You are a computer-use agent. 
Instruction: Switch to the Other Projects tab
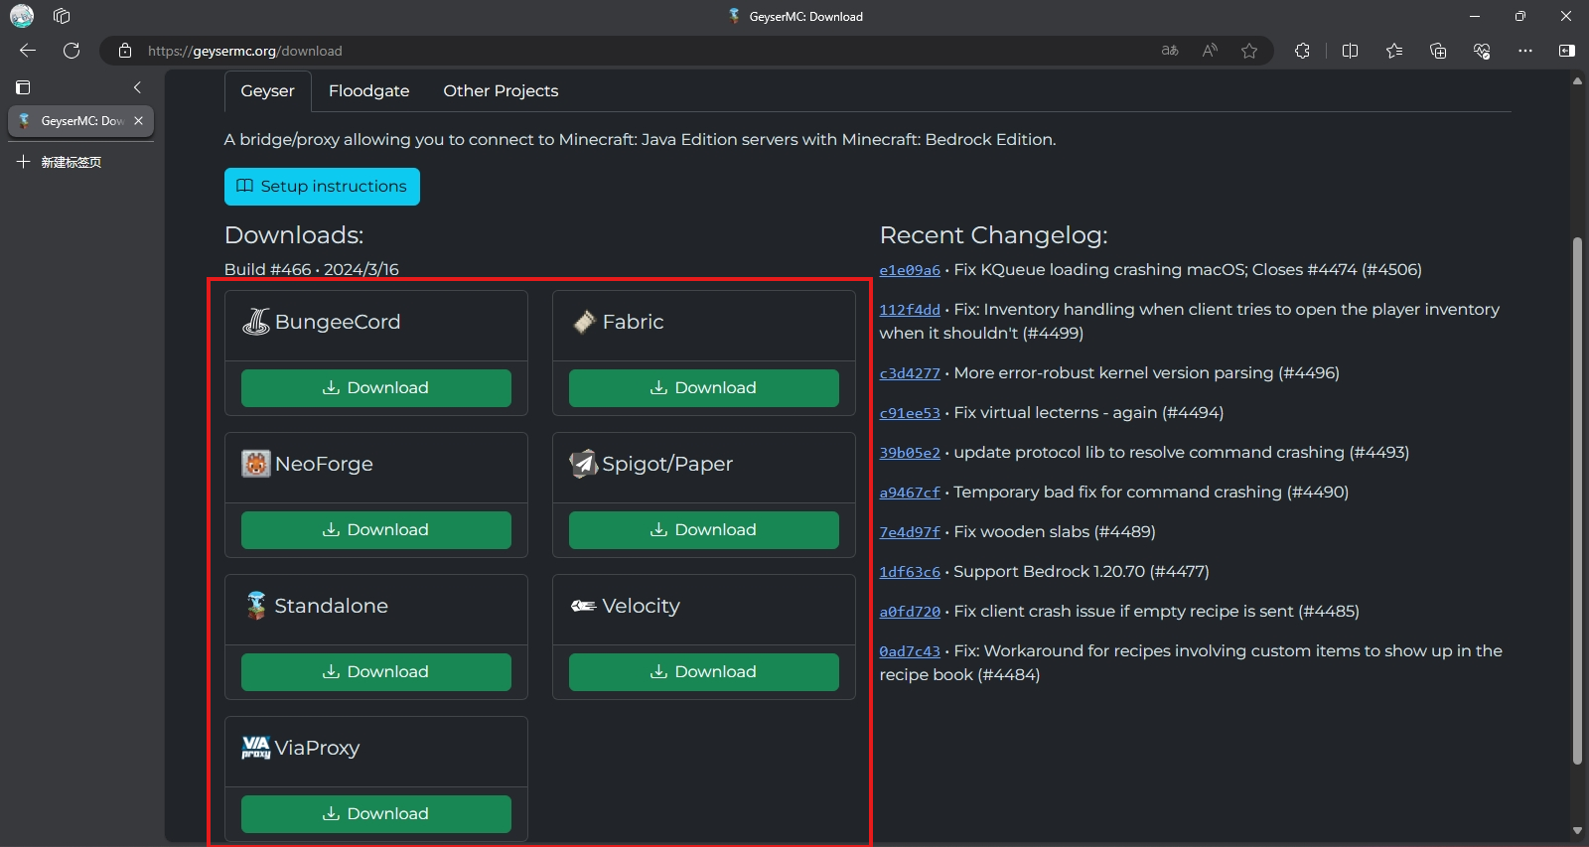(x=501, y=90)
